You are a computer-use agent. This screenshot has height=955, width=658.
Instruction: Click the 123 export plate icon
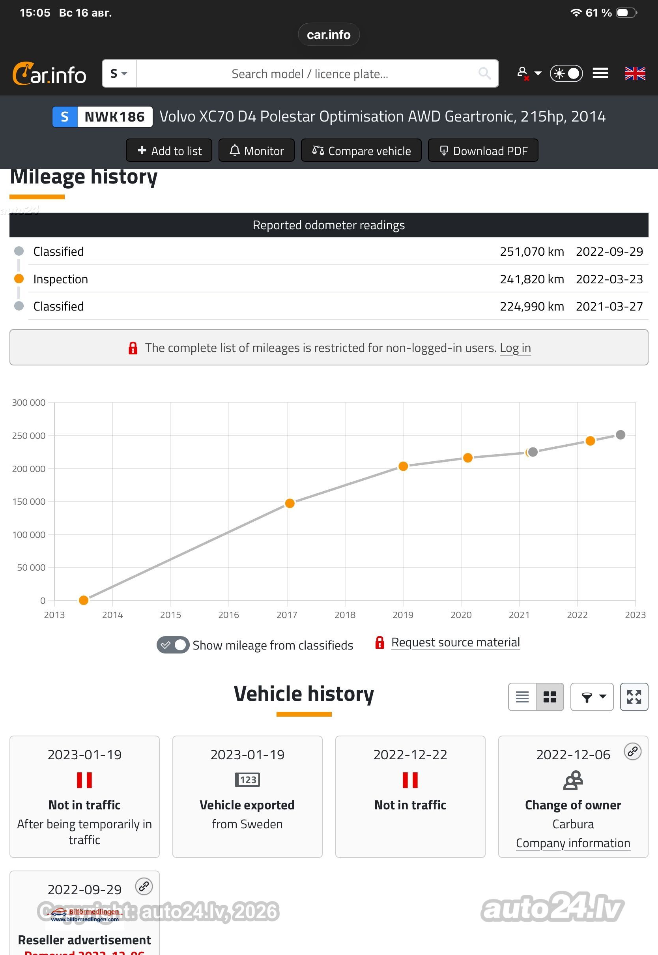pos(247,780)
